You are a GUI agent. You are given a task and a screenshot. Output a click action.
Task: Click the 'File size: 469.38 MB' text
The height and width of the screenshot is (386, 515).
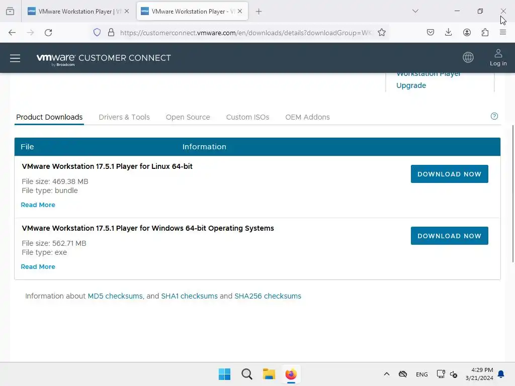(55, 181)
